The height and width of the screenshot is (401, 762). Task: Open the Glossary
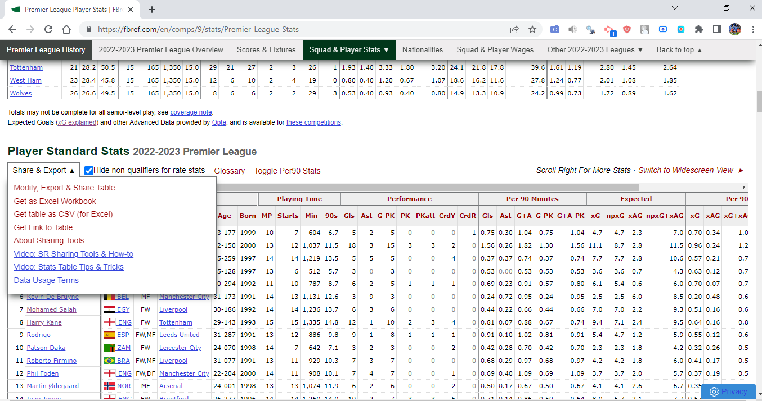(230, 171)
